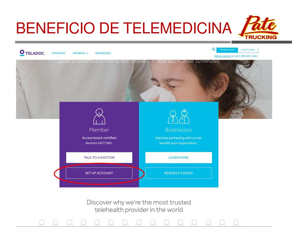
Task: Click the Businesses card heading
Action: point(178,130)
